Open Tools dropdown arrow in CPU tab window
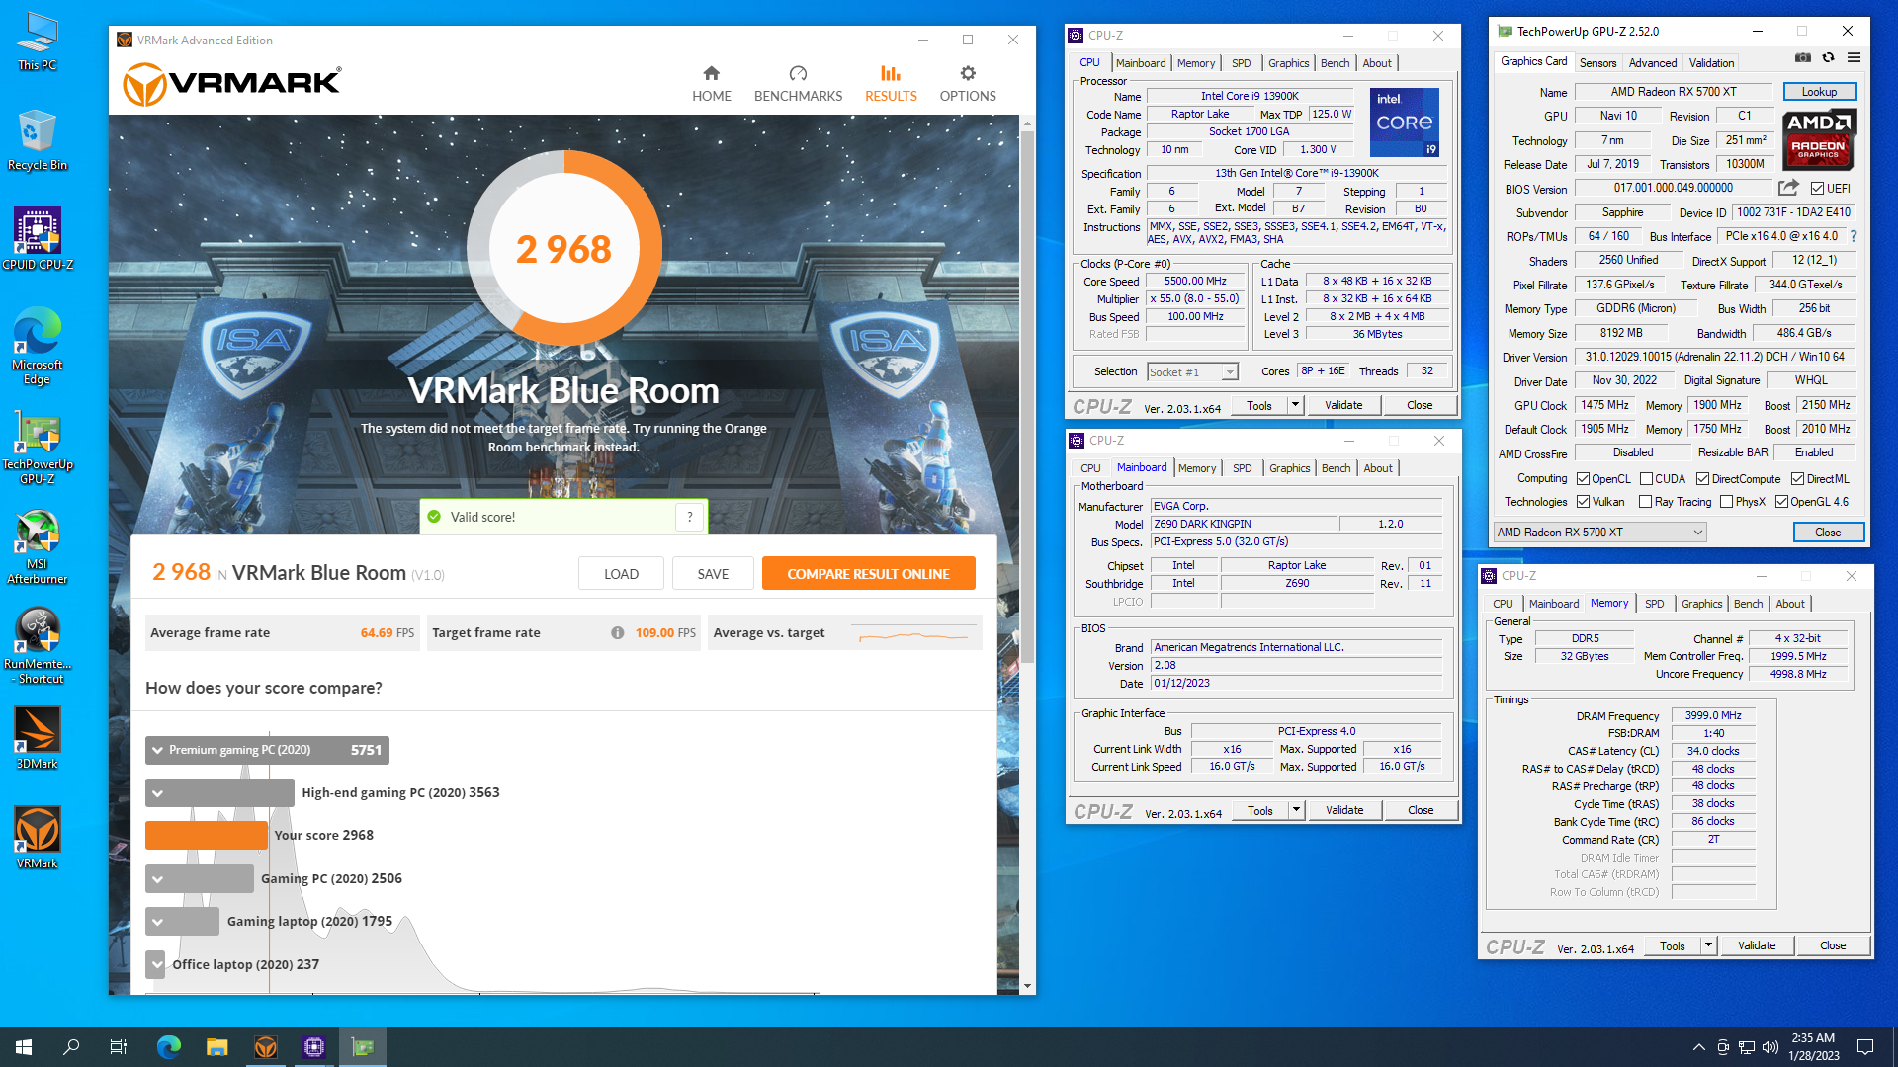Viewport: 1898px width, 1067px height. 1294,405
